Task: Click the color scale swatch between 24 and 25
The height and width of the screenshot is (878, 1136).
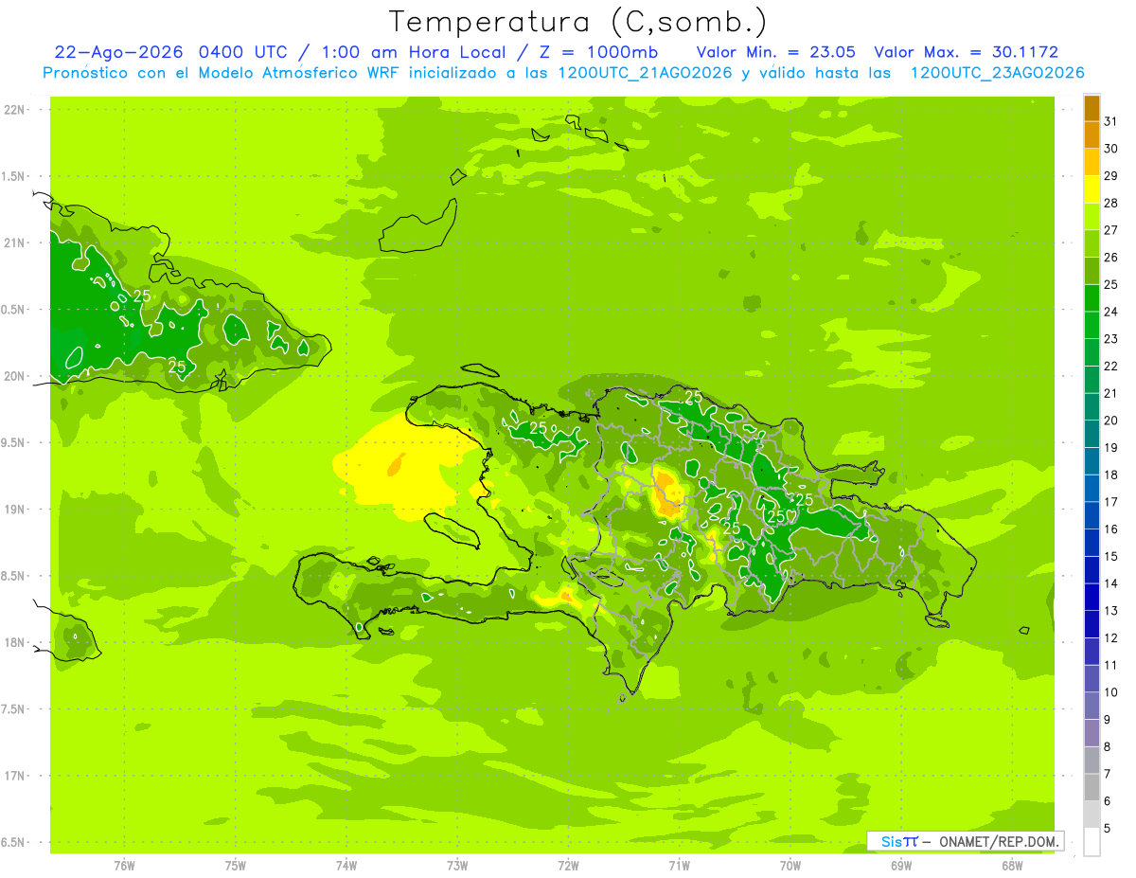Action: click(x=1092, y=298)
